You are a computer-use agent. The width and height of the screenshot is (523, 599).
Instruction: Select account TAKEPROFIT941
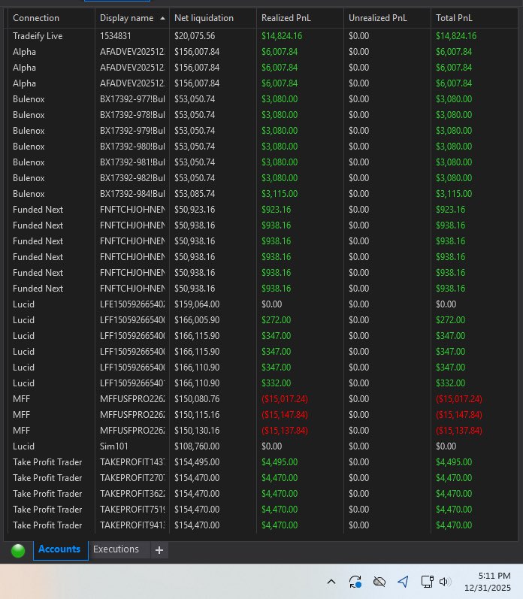(x=132, y=525)
